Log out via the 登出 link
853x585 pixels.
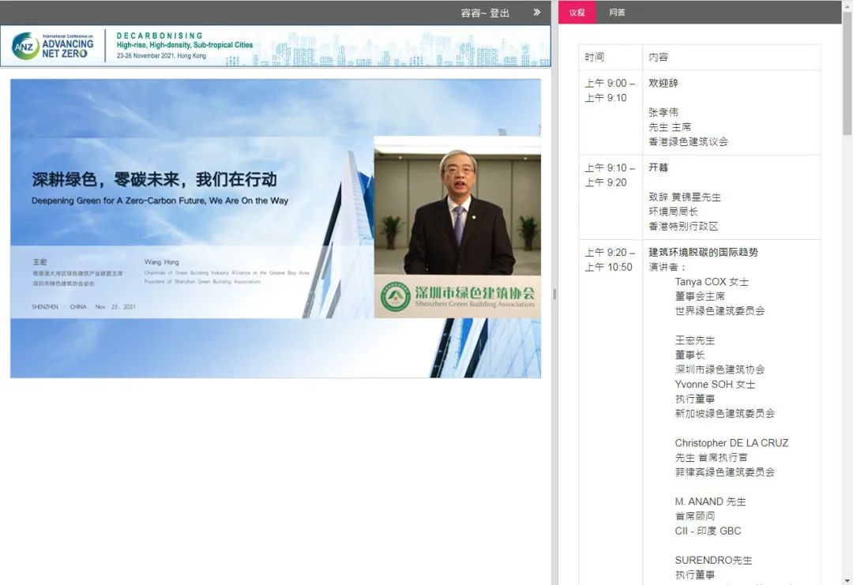(499, 13)
